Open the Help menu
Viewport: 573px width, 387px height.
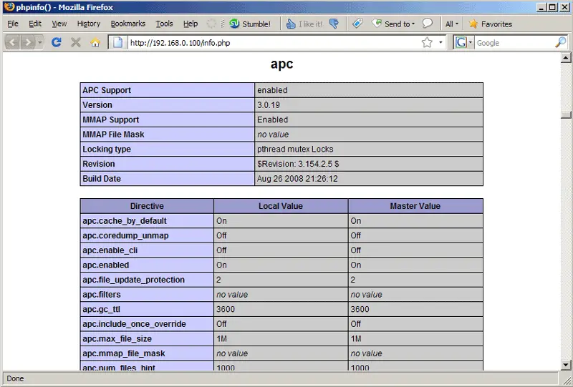tap(191, 24)
